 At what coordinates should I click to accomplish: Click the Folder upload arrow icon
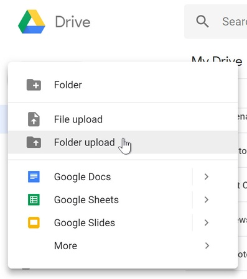click(x=34, y=142)
